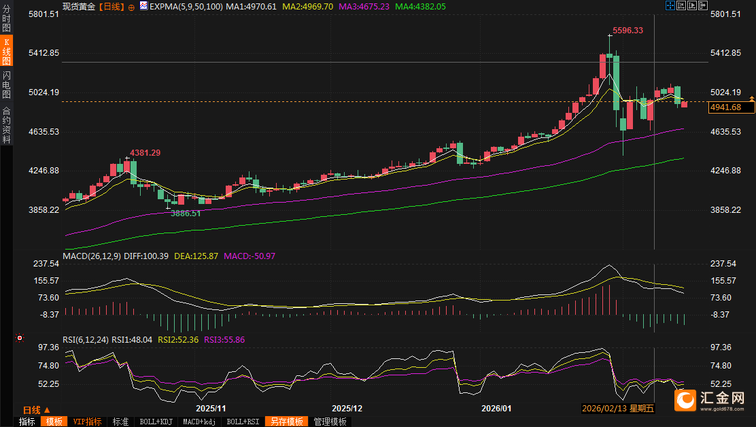The image size is (756, 427).
Task: Click the jump-to-start chart icon
Action: (681, 5)
